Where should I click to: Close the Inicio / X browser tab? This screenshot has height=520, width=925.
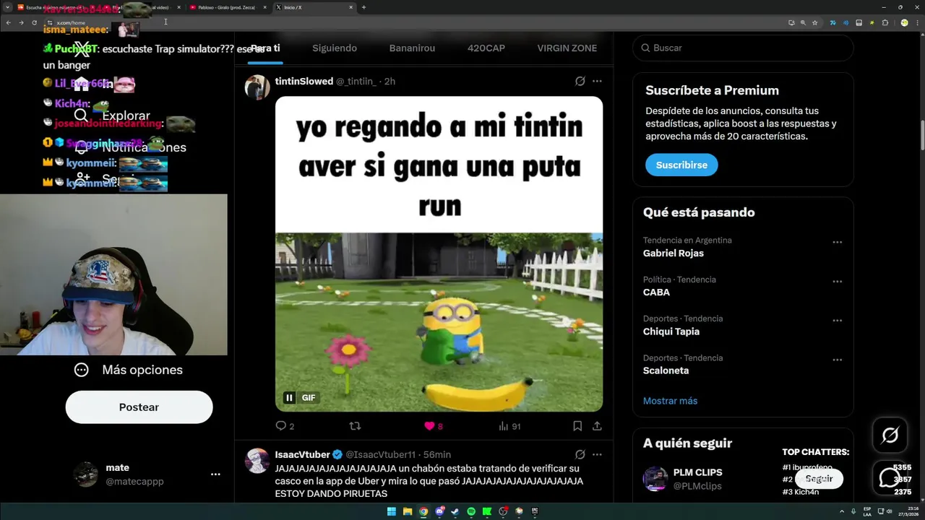pos(351,7)
